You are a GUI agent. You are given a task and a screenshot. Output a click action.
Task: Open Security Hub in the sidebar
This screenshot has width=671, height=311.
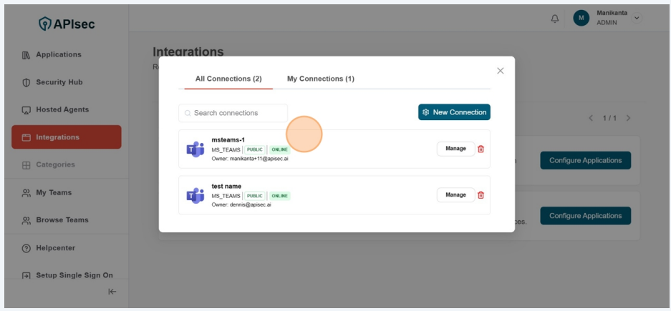(59, 82)
